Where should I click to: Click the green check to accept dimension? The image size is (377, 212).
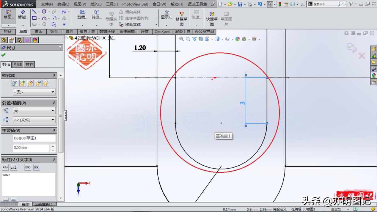(4, 55)
